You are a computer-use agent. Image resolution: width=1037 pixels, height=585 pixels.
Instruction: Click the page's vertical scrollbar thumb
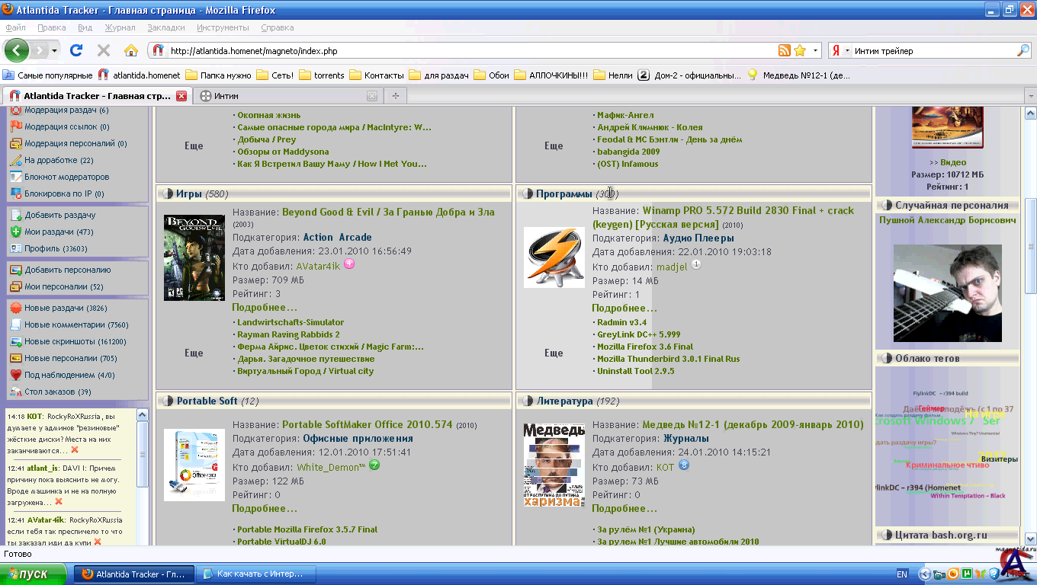coord(1030,244)
